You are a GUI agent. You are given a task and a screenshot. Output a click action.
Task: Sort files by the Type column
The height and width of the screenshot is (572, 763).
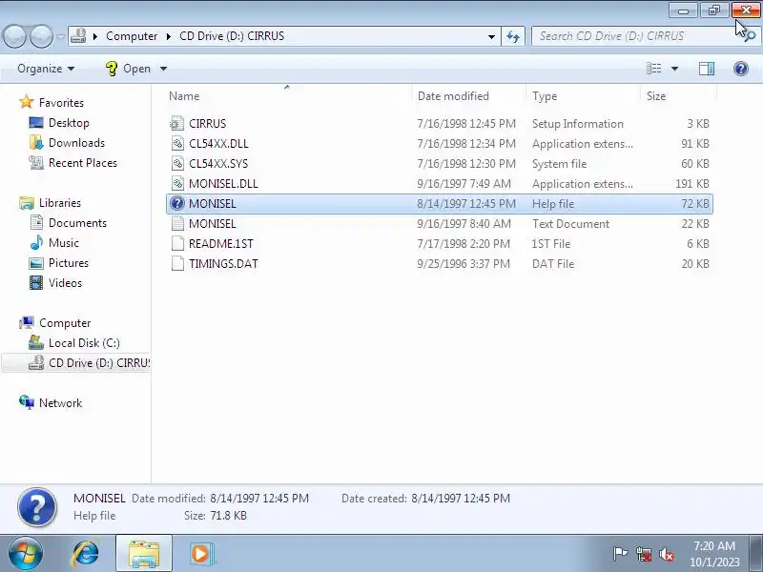(x=544, y=96)
